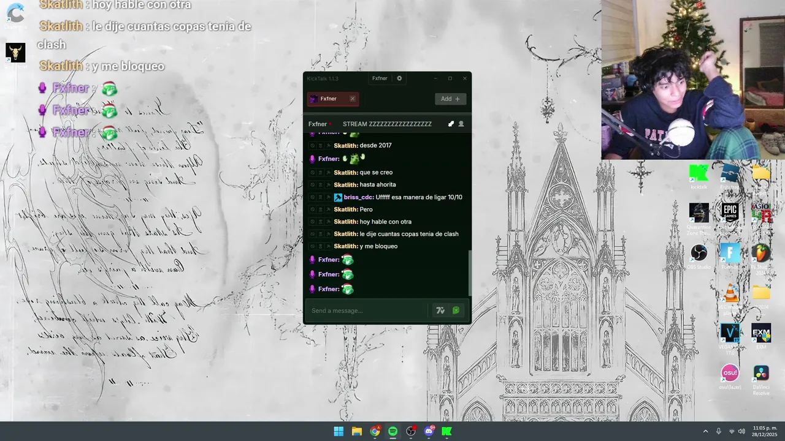Image resolution: width=785 pixels, height=441 pixels.
Task: Open KickTalk settings gear in title bar
Action: click(x=400, y=78)
